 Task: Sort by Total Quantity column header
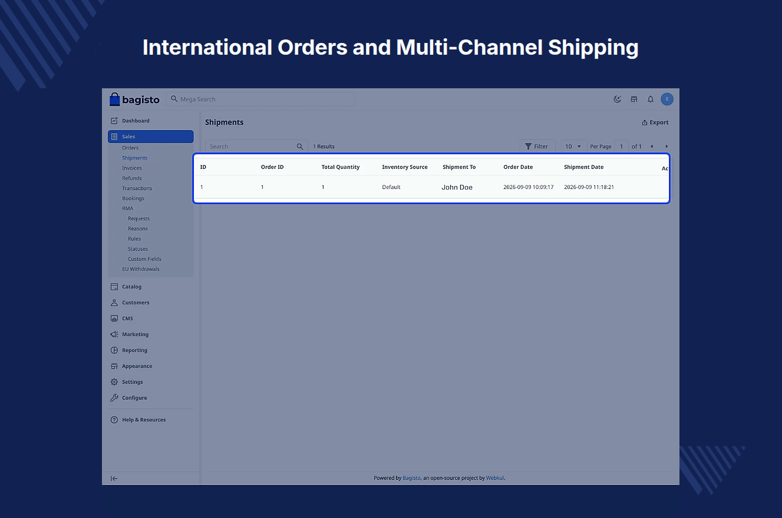[341, 167]
